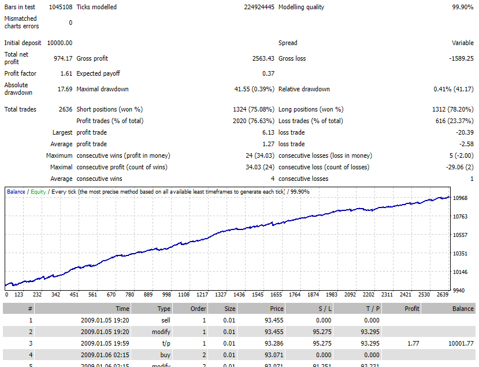Click Modelling quality value 99.90%

click(462, 7)
